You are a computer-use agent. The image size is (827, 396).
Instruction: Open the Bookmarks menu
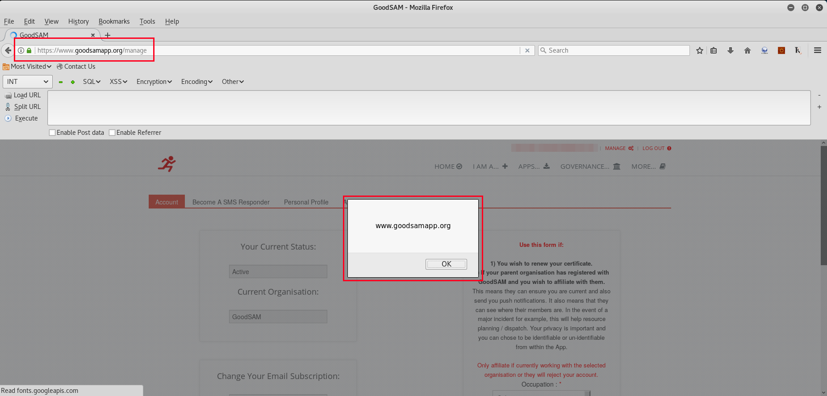pos(114,21)
